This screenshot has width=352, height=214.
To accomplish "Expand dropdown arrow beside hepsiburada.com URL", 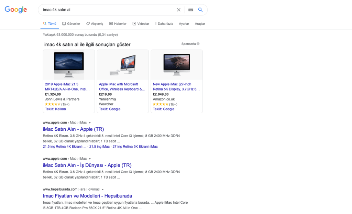I will [102, 190].
